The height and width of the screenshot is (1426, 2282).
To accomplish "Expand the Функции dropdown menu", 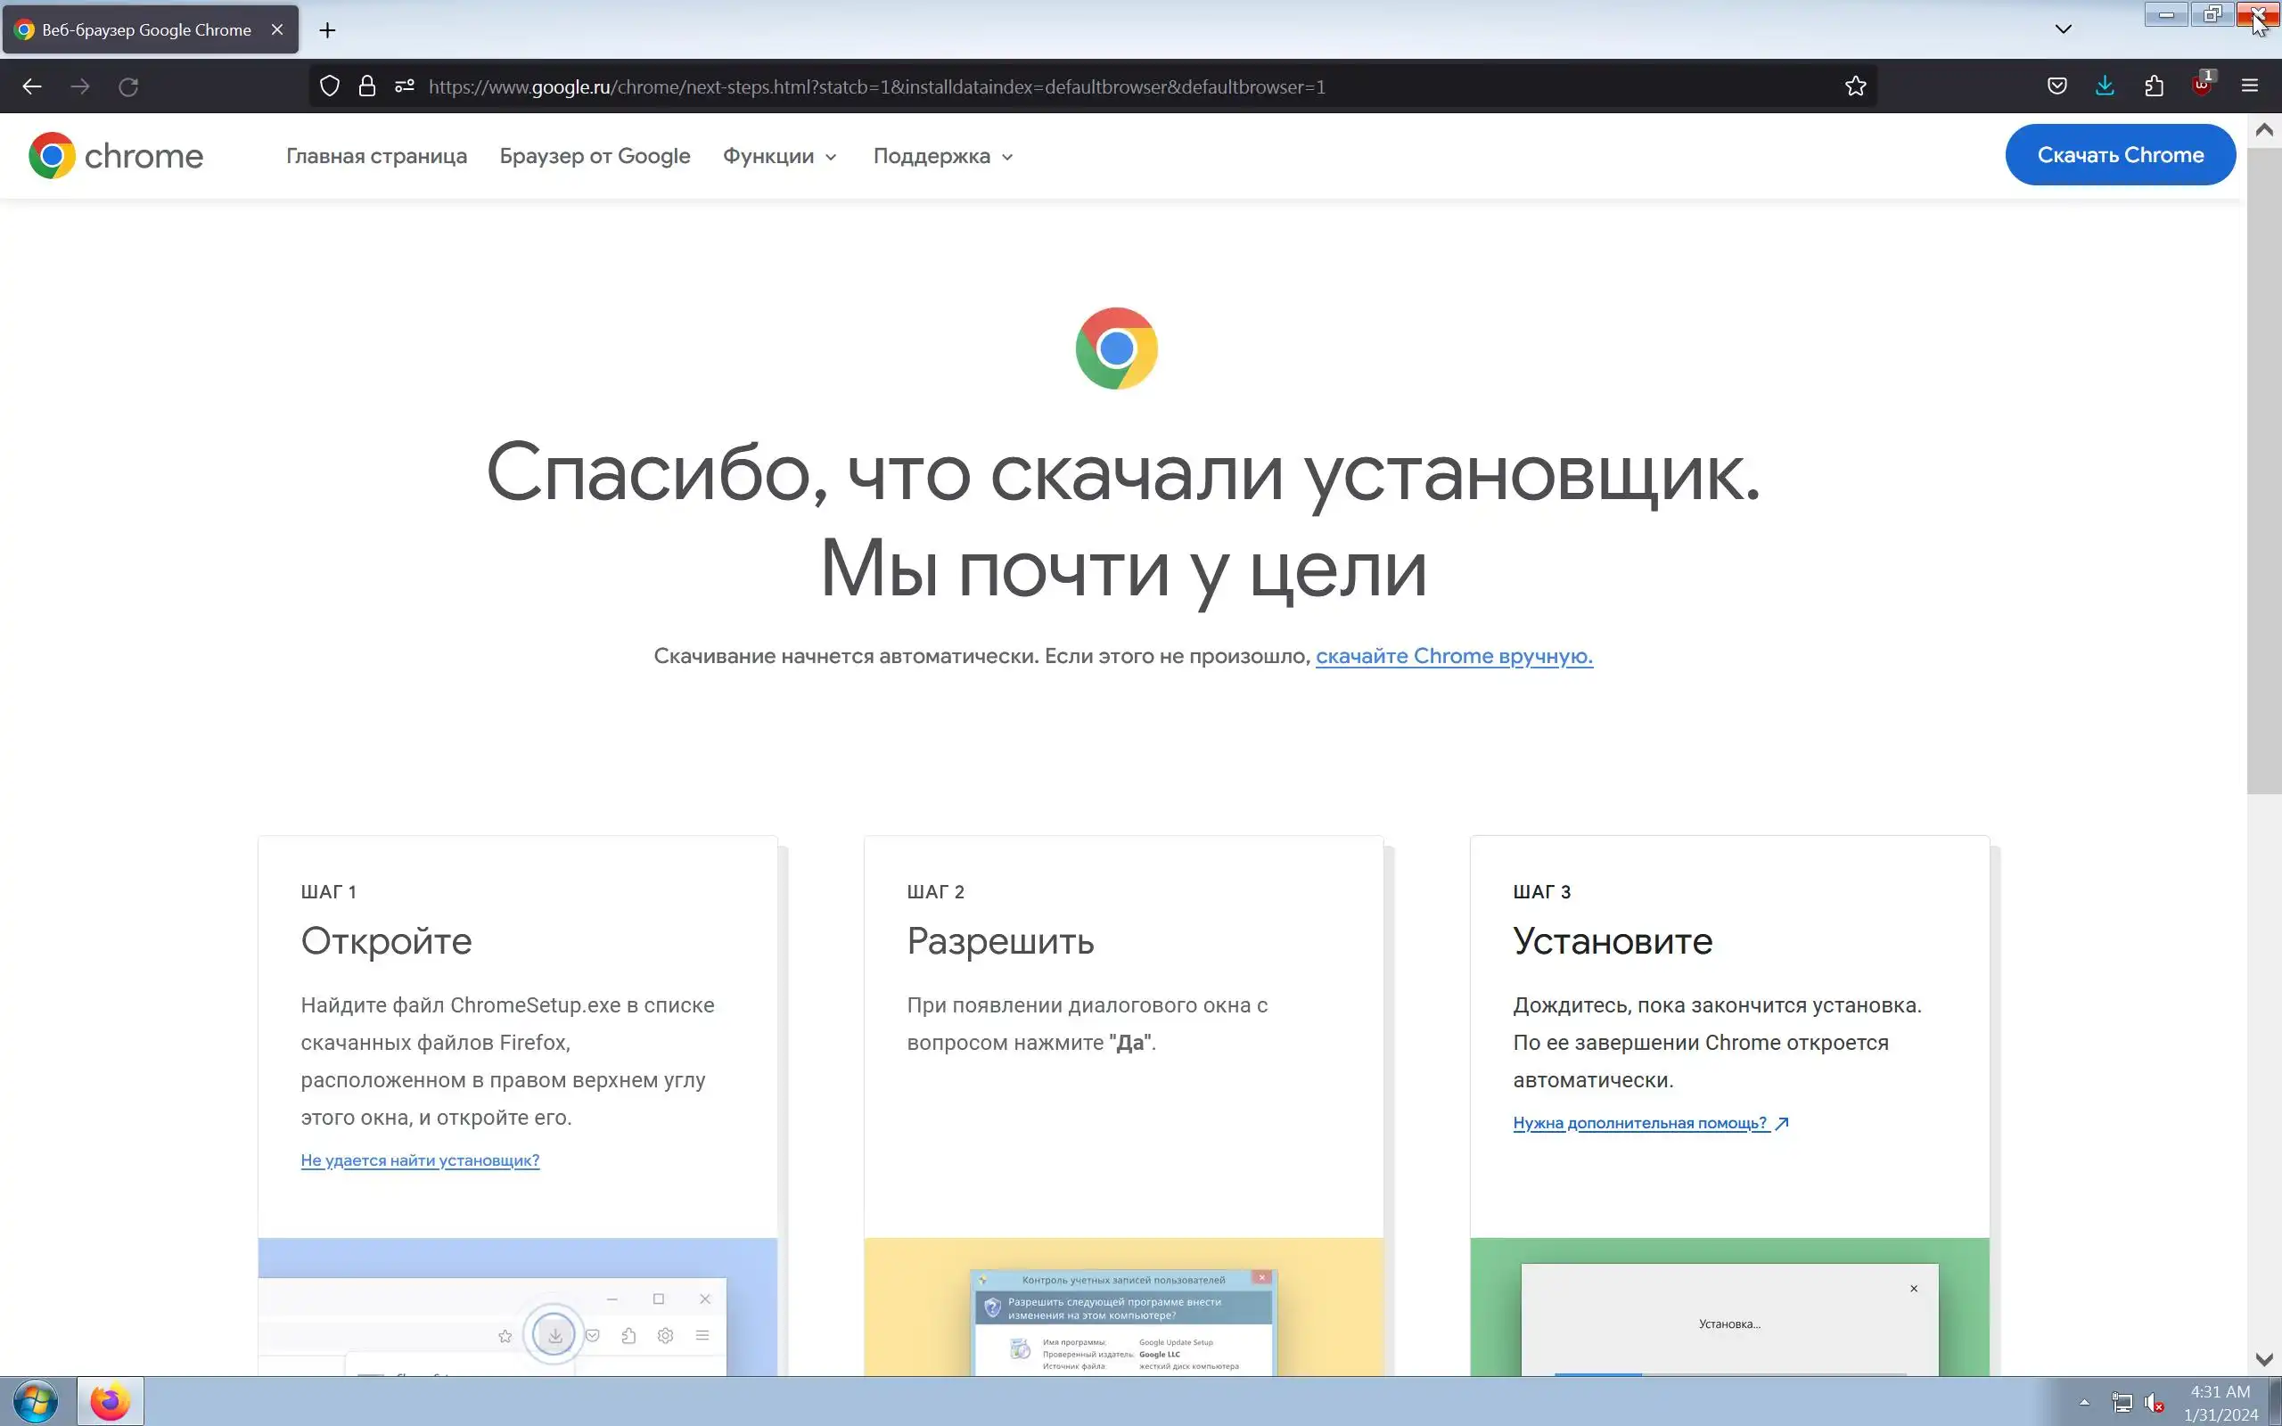I will (779, 157).
